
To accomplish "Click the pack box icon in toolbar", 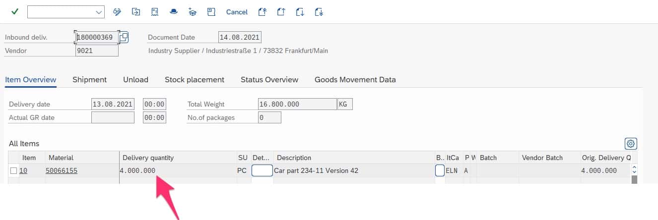I will [x=193, y=12].
